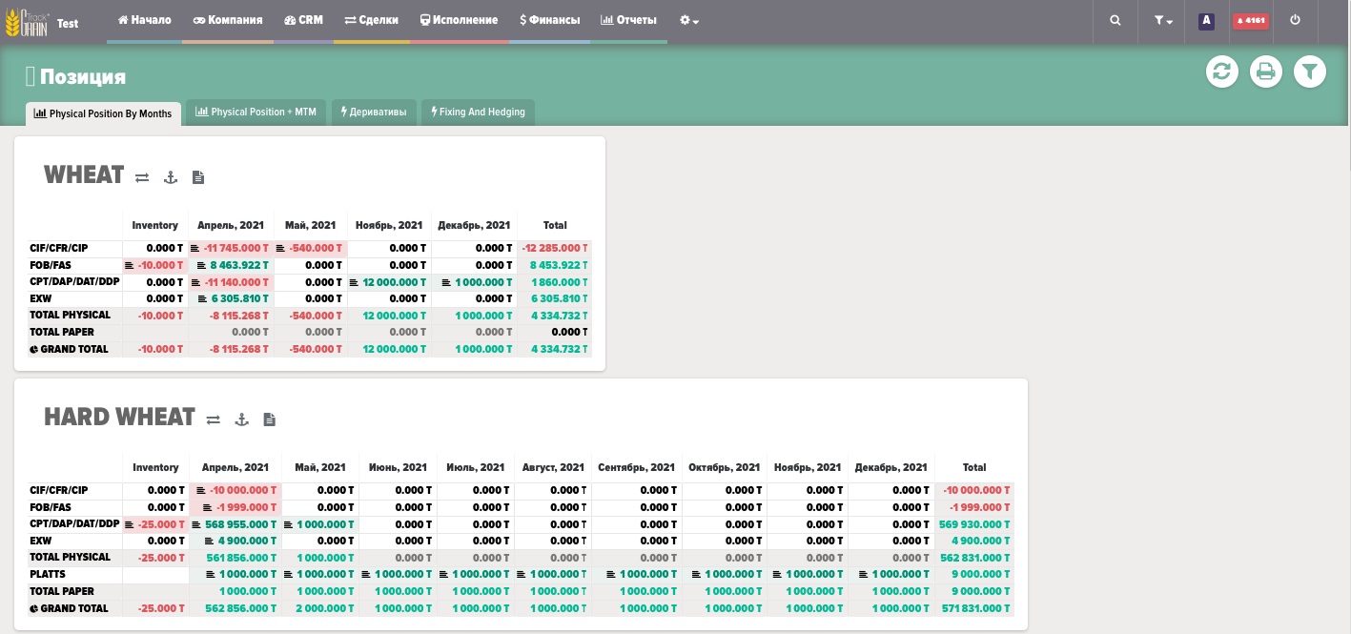
Task: Expand the top bar filter dropdown
Action: [x=1163, y=20]
